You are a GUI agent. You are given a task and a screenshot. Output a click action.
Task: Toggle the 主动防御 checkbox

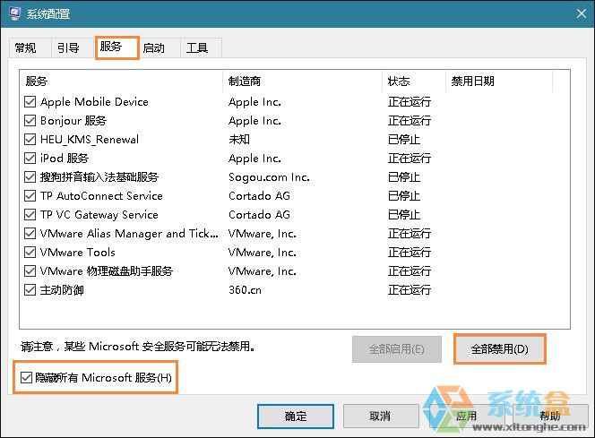(30, 289)
